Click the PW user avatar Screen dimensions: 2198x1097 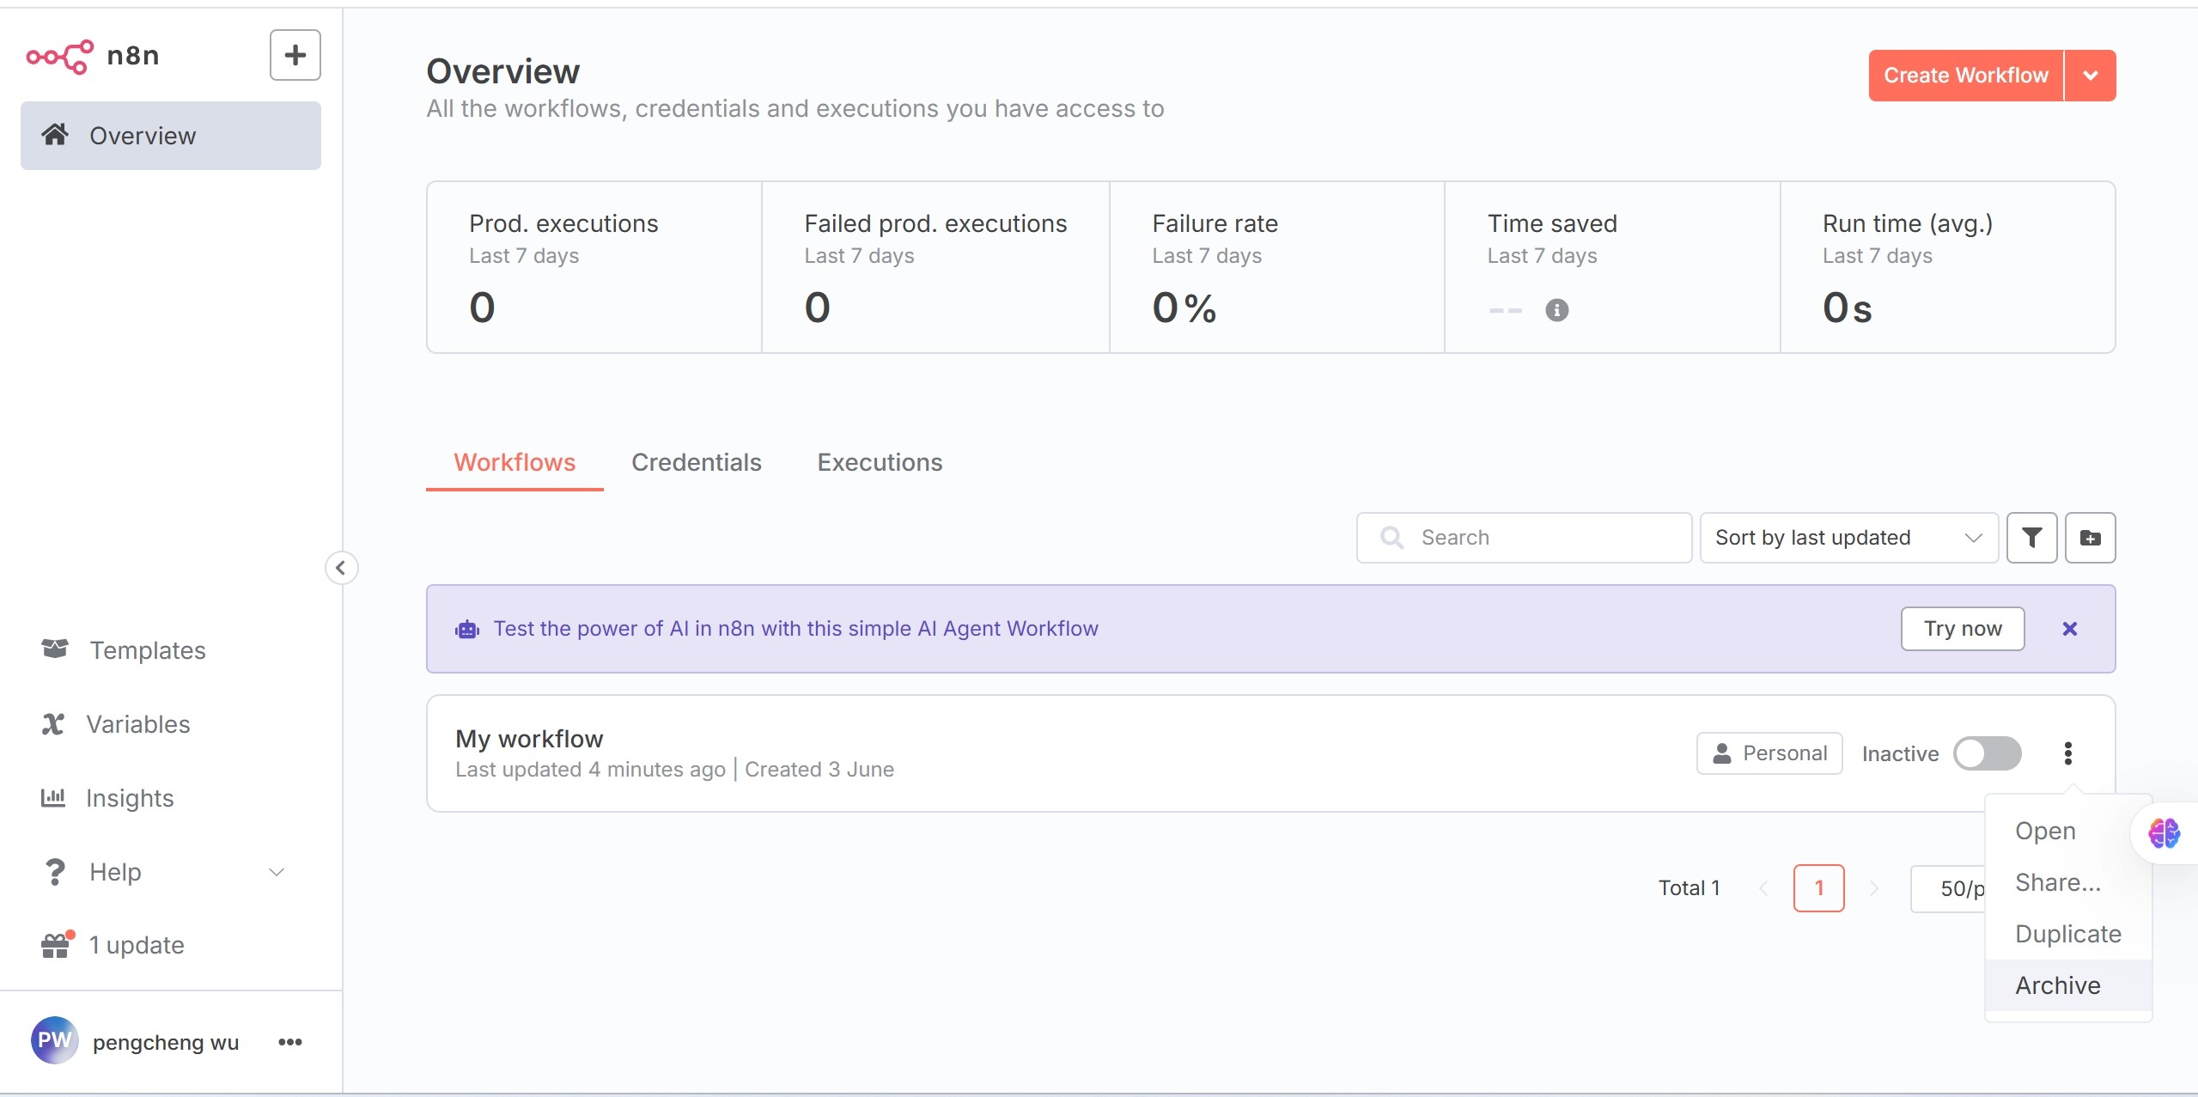54,1040
